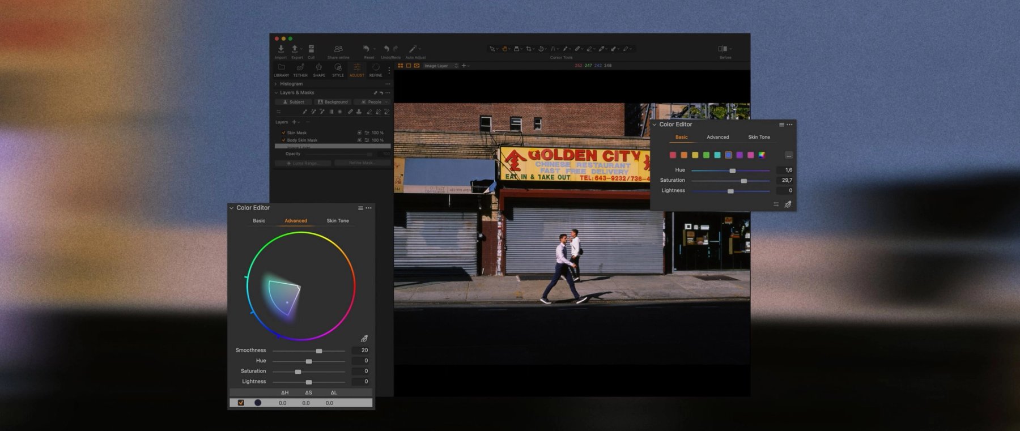Open the Histogram panel three-dot menu
The image size is (1020, 431).
(x=388, y=84)
